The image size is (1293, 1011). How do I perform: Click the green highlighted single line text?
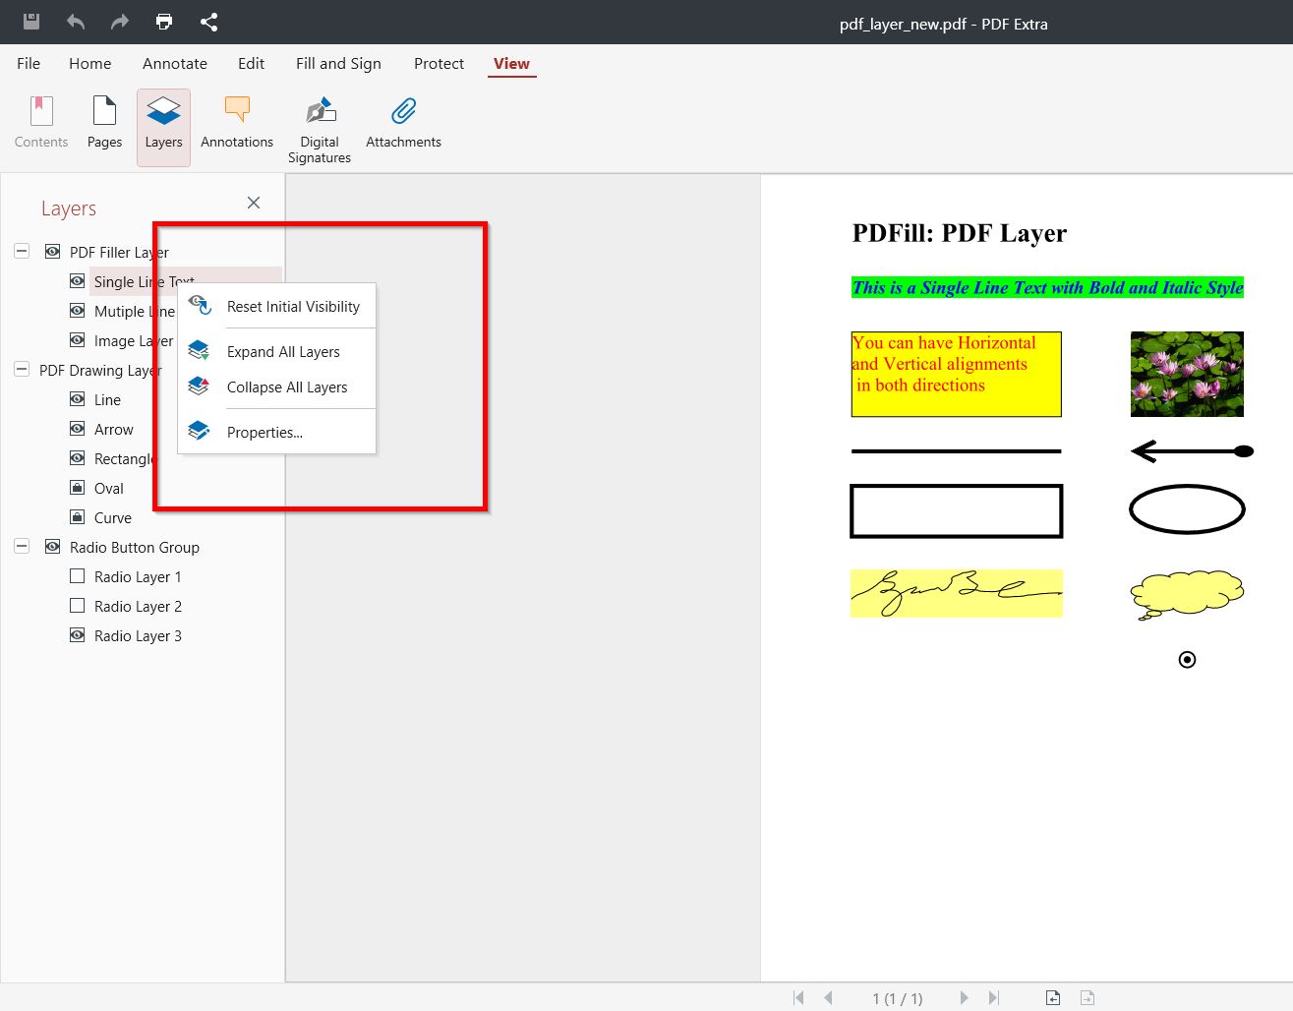[x=1047, y=287]
